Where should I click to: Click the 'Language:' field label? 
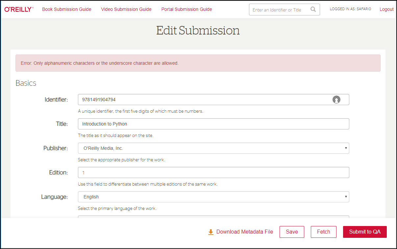(55, 197)
